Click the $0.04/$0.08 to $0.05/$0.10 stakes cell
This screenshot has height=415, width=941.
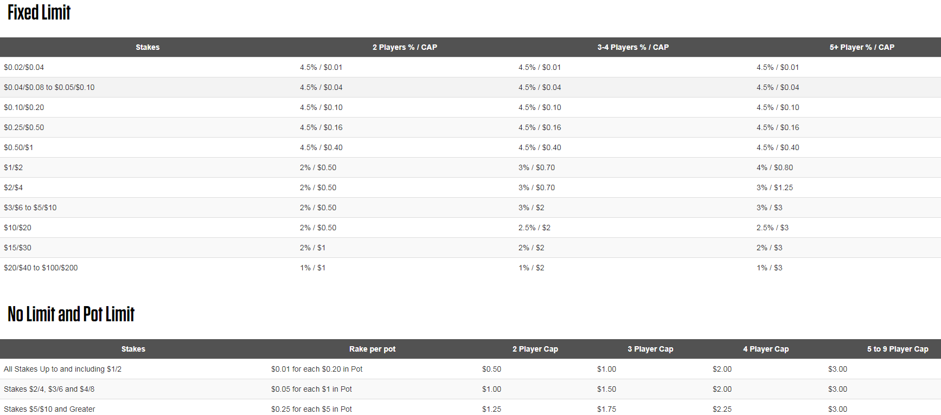coord(49,87)
